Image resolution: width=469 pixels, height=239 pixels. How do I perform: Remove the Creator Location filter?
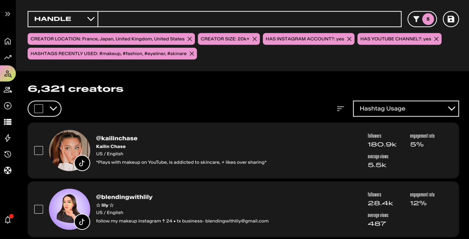click(189, 39)
